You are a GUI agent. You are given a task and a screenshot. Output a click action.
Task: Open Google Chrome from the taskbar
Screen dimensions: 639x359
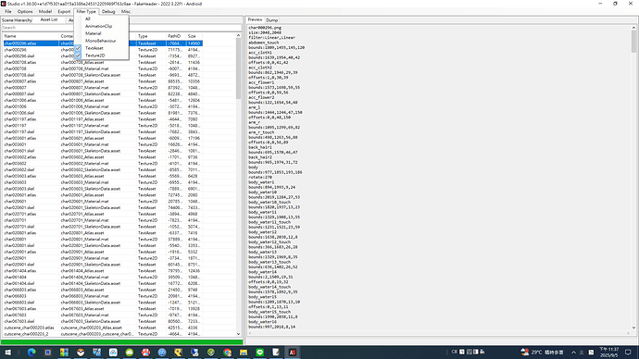coord(227,353)
